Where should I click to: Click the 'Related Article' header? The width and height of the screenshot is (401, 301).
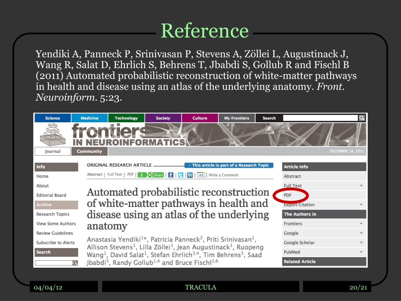pyautogui.click(x=324, y=261)
